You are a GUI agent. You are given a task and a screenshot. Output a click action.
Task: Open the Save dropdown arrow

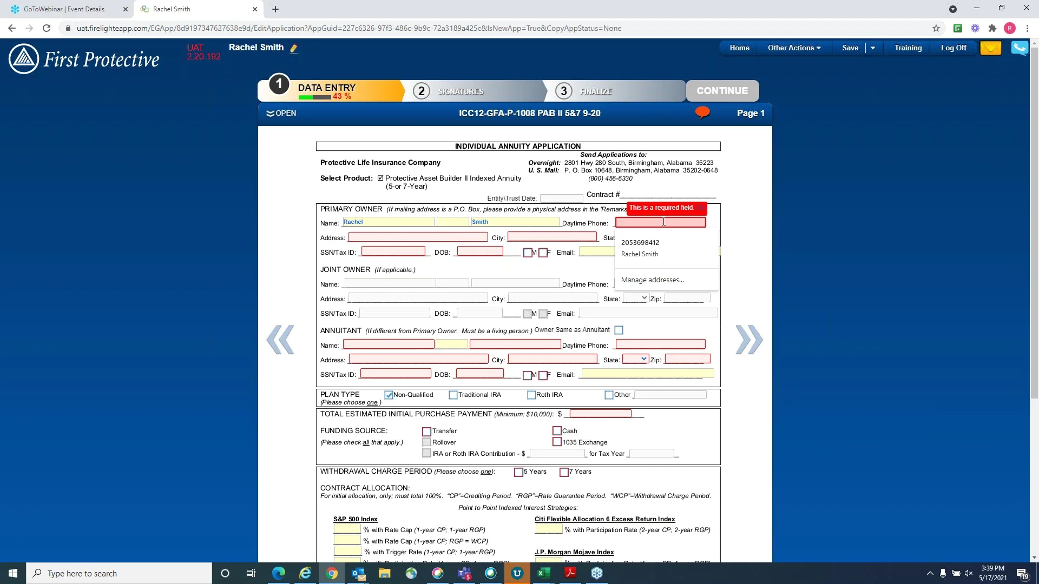click(x=873, y=48)
